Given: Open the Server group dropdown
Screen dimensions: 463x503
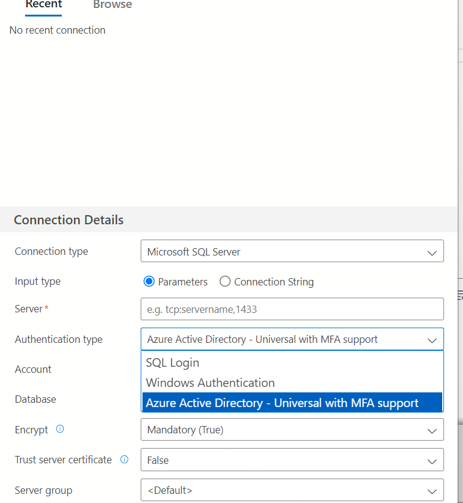Looking at the screenshot, I should 292,490.
